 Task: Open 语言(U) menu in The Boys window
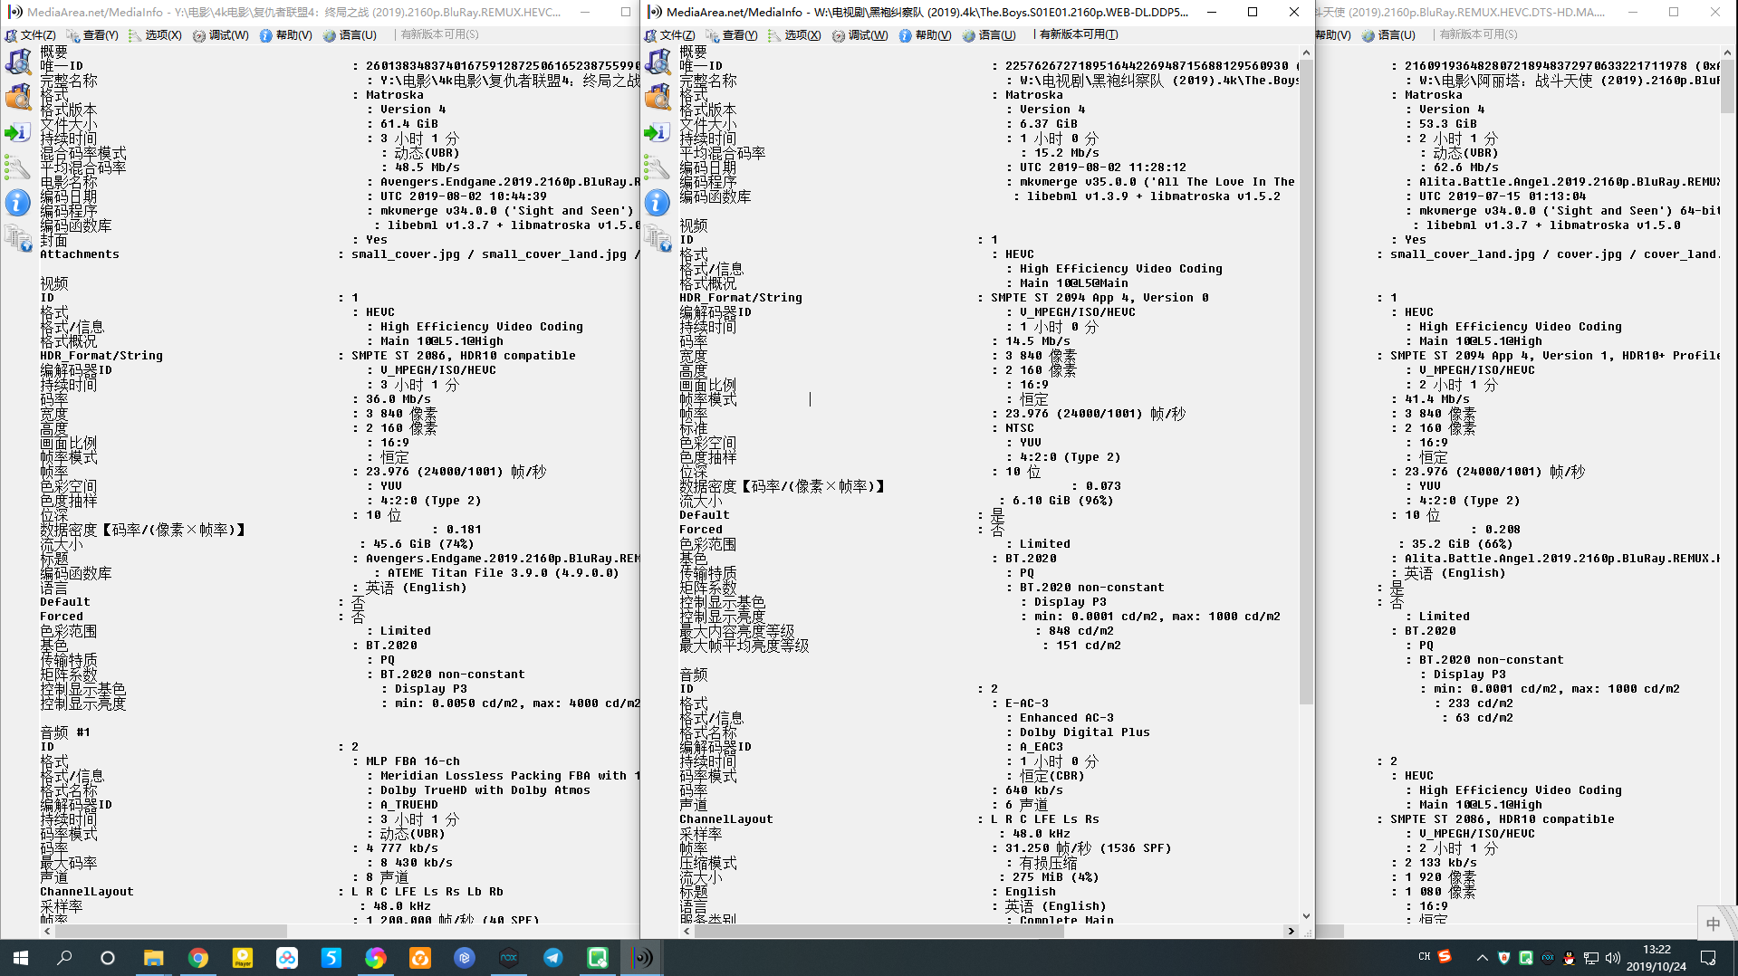pyautogui.click(x=989, y=35)
